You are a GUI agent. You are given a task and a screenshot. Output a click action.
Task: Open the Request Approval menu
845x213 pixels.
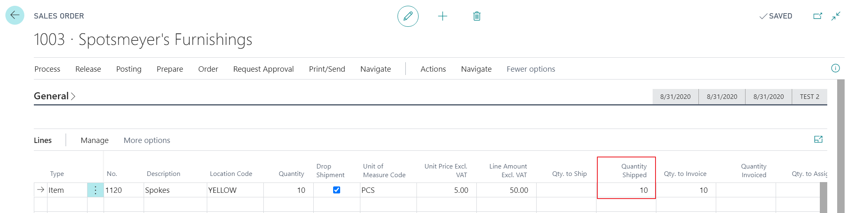pos(263,69)
